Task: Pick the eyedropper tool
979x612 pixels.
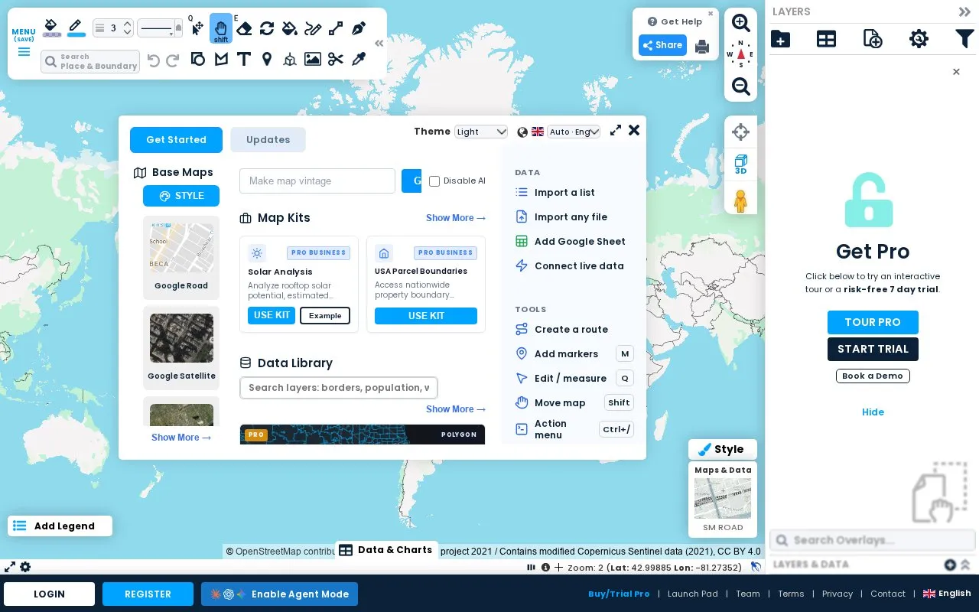Action: click(x=359, y=59)
